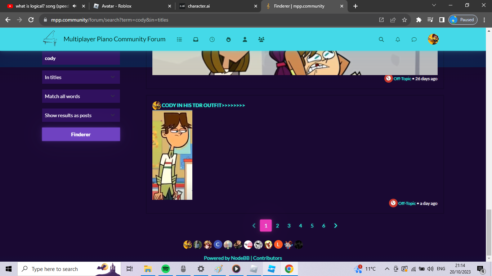Click the piano logo of the forum
Screen dimensions: 492x276
tap(50, 38)
